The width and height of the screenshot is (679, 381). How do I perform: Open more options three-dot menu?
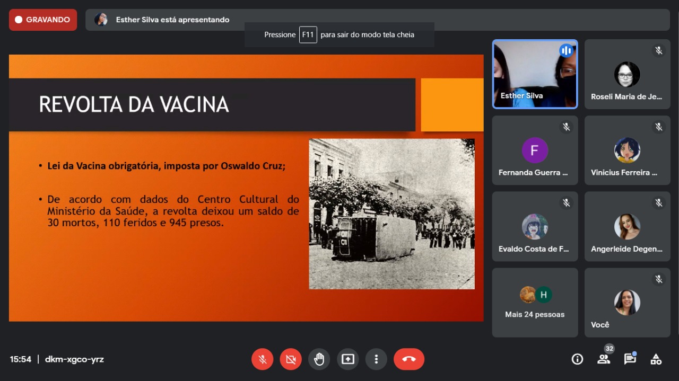[x=376, y=359]
